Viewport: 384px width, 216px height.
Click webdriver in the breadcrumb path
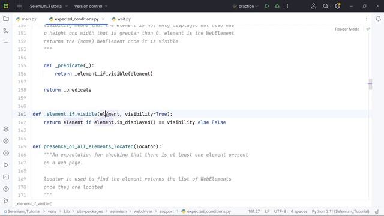[x=143, y=211]
